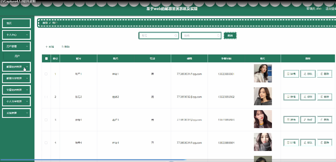
Task: Click the 773890001@qq.com email cell
Action: (189, 74)
